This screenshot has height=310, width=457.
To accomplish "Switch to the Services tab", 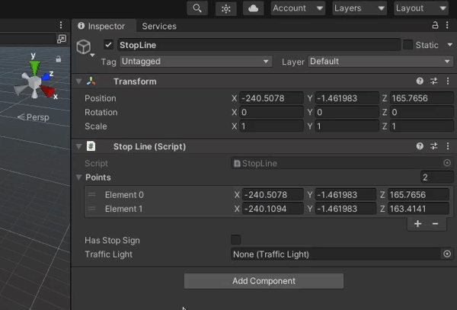I will [158, 26].
